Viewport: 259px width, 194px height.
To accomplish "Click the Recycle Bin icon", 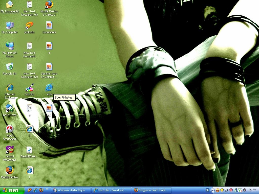I will pyautogui.click(x=10, y=67).
